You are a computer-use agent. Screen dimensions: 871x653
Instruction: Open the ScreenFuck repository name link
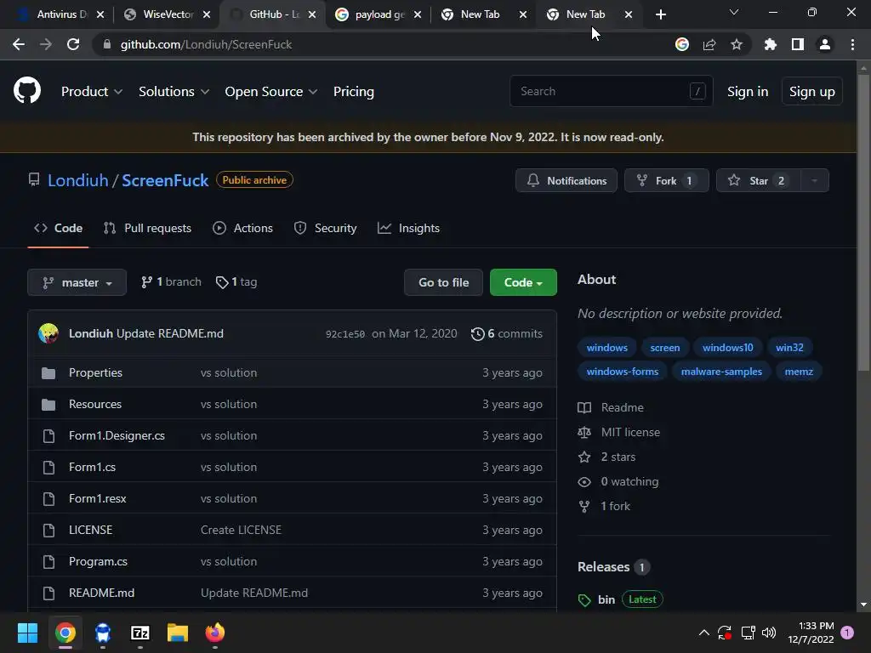click(x=165, y=180)
